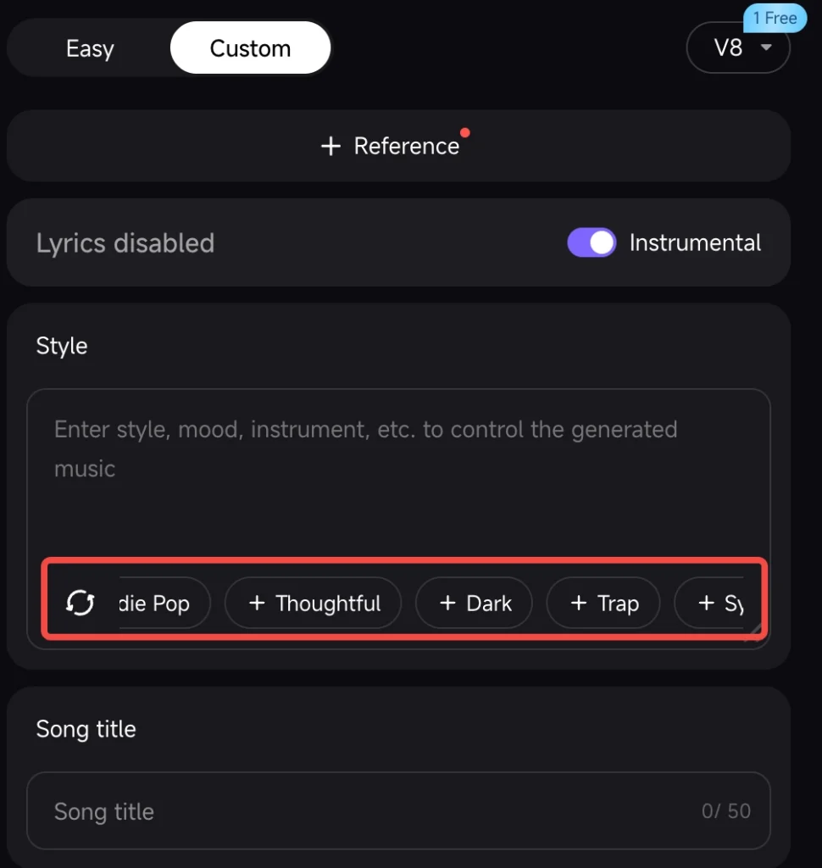
Task: Click inside the Song title input field
Action: click(339, 810)
